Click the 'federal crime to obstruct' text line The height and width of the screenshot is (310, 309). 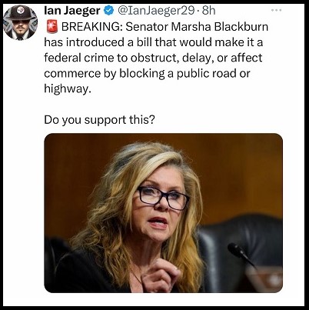pos(153,58)
